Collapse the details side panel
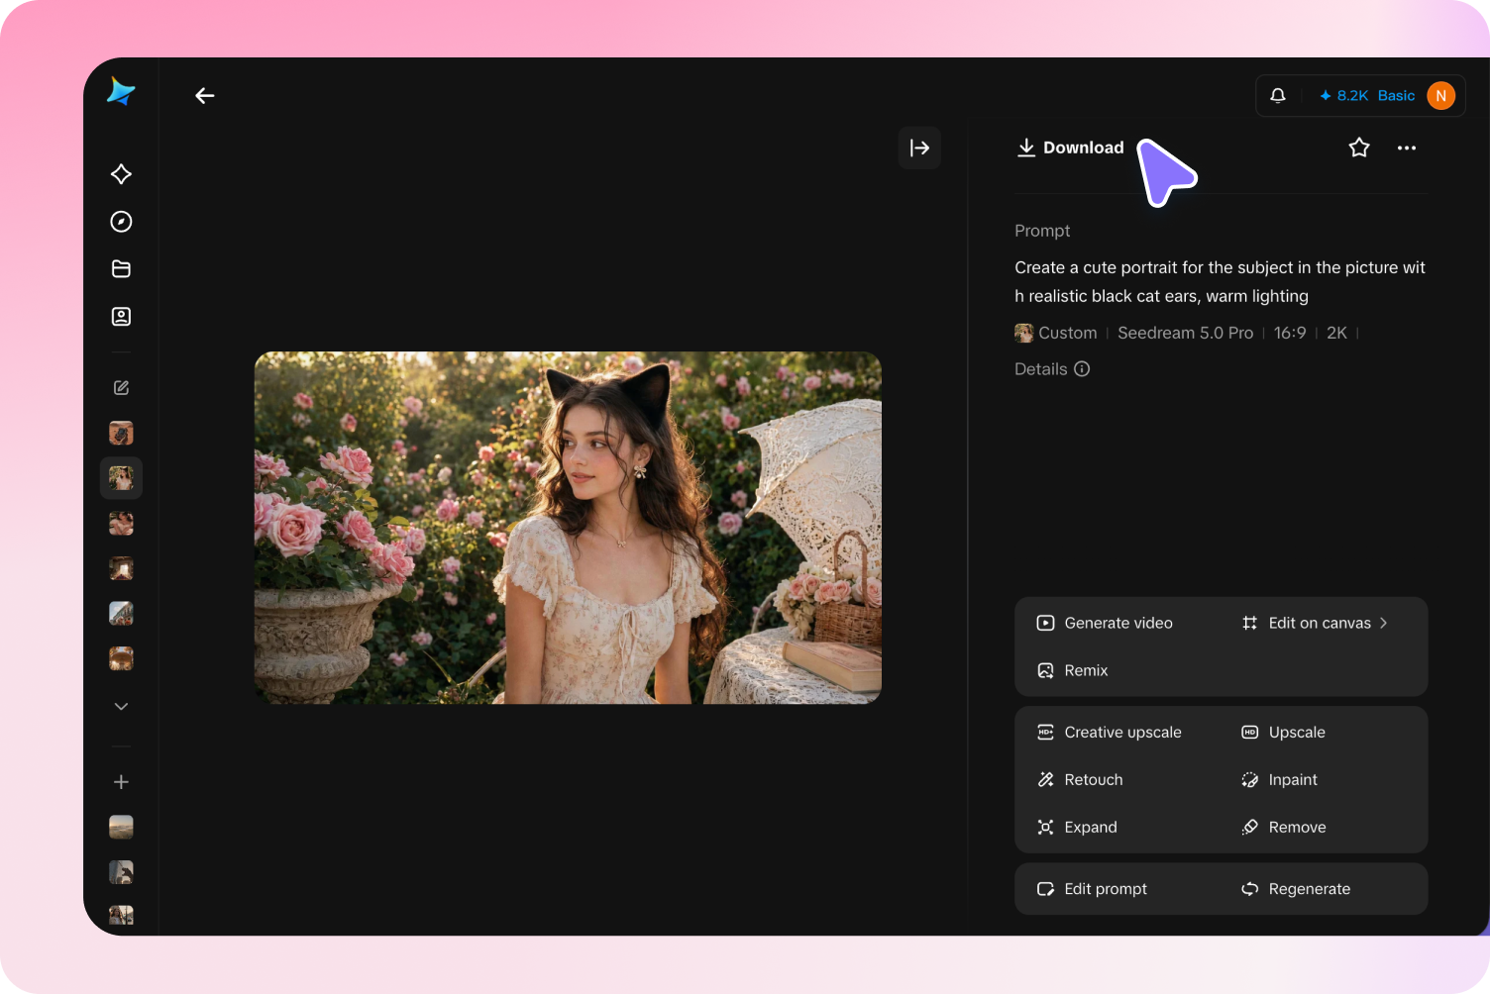 coord(919,148)
